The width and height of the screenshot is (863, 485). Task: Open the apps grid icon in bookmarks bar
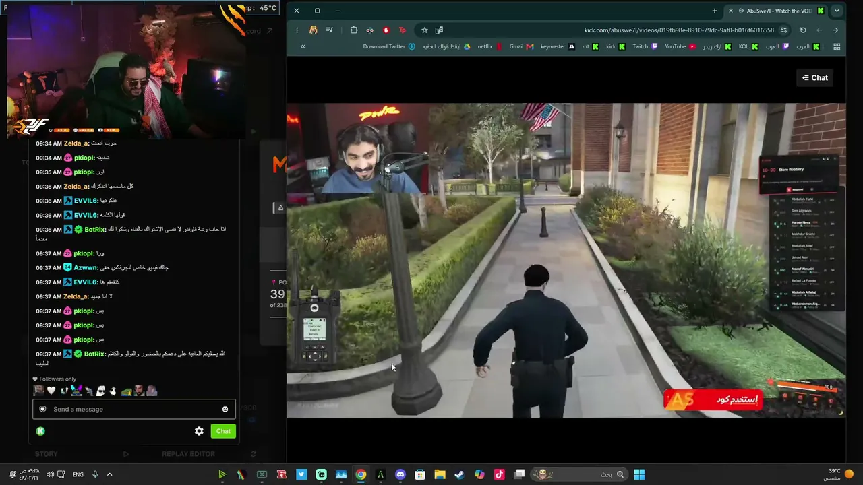click(837, 46)
